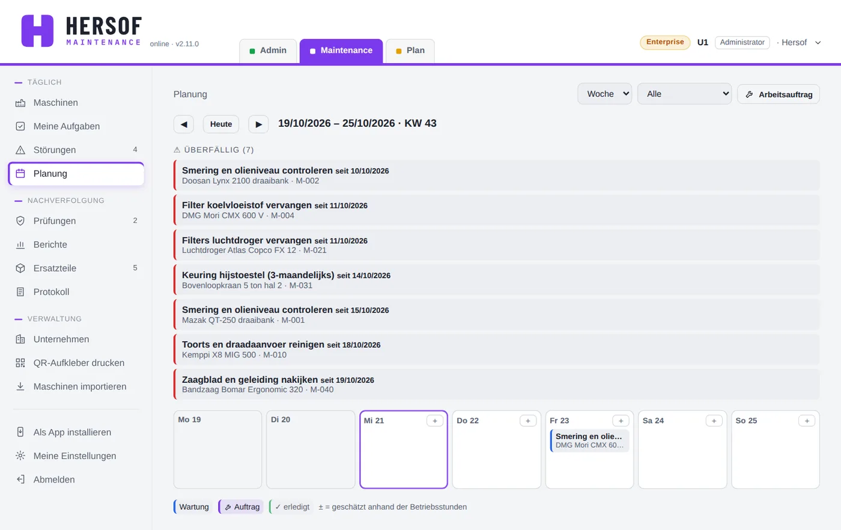The width and height of the screenshot is (841, 530).
Task: Click the Prüfungen shield icon
Action: (20, 221)
